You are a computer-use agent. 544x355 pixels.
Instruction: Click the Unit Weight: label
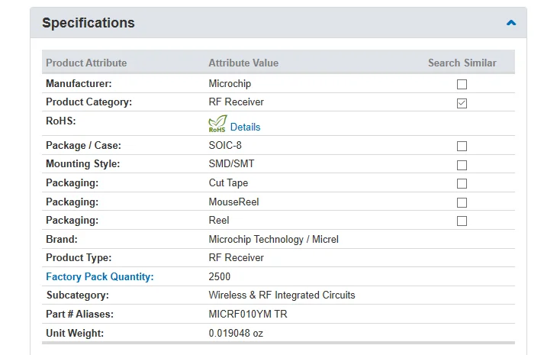click(x=75, y=333)
